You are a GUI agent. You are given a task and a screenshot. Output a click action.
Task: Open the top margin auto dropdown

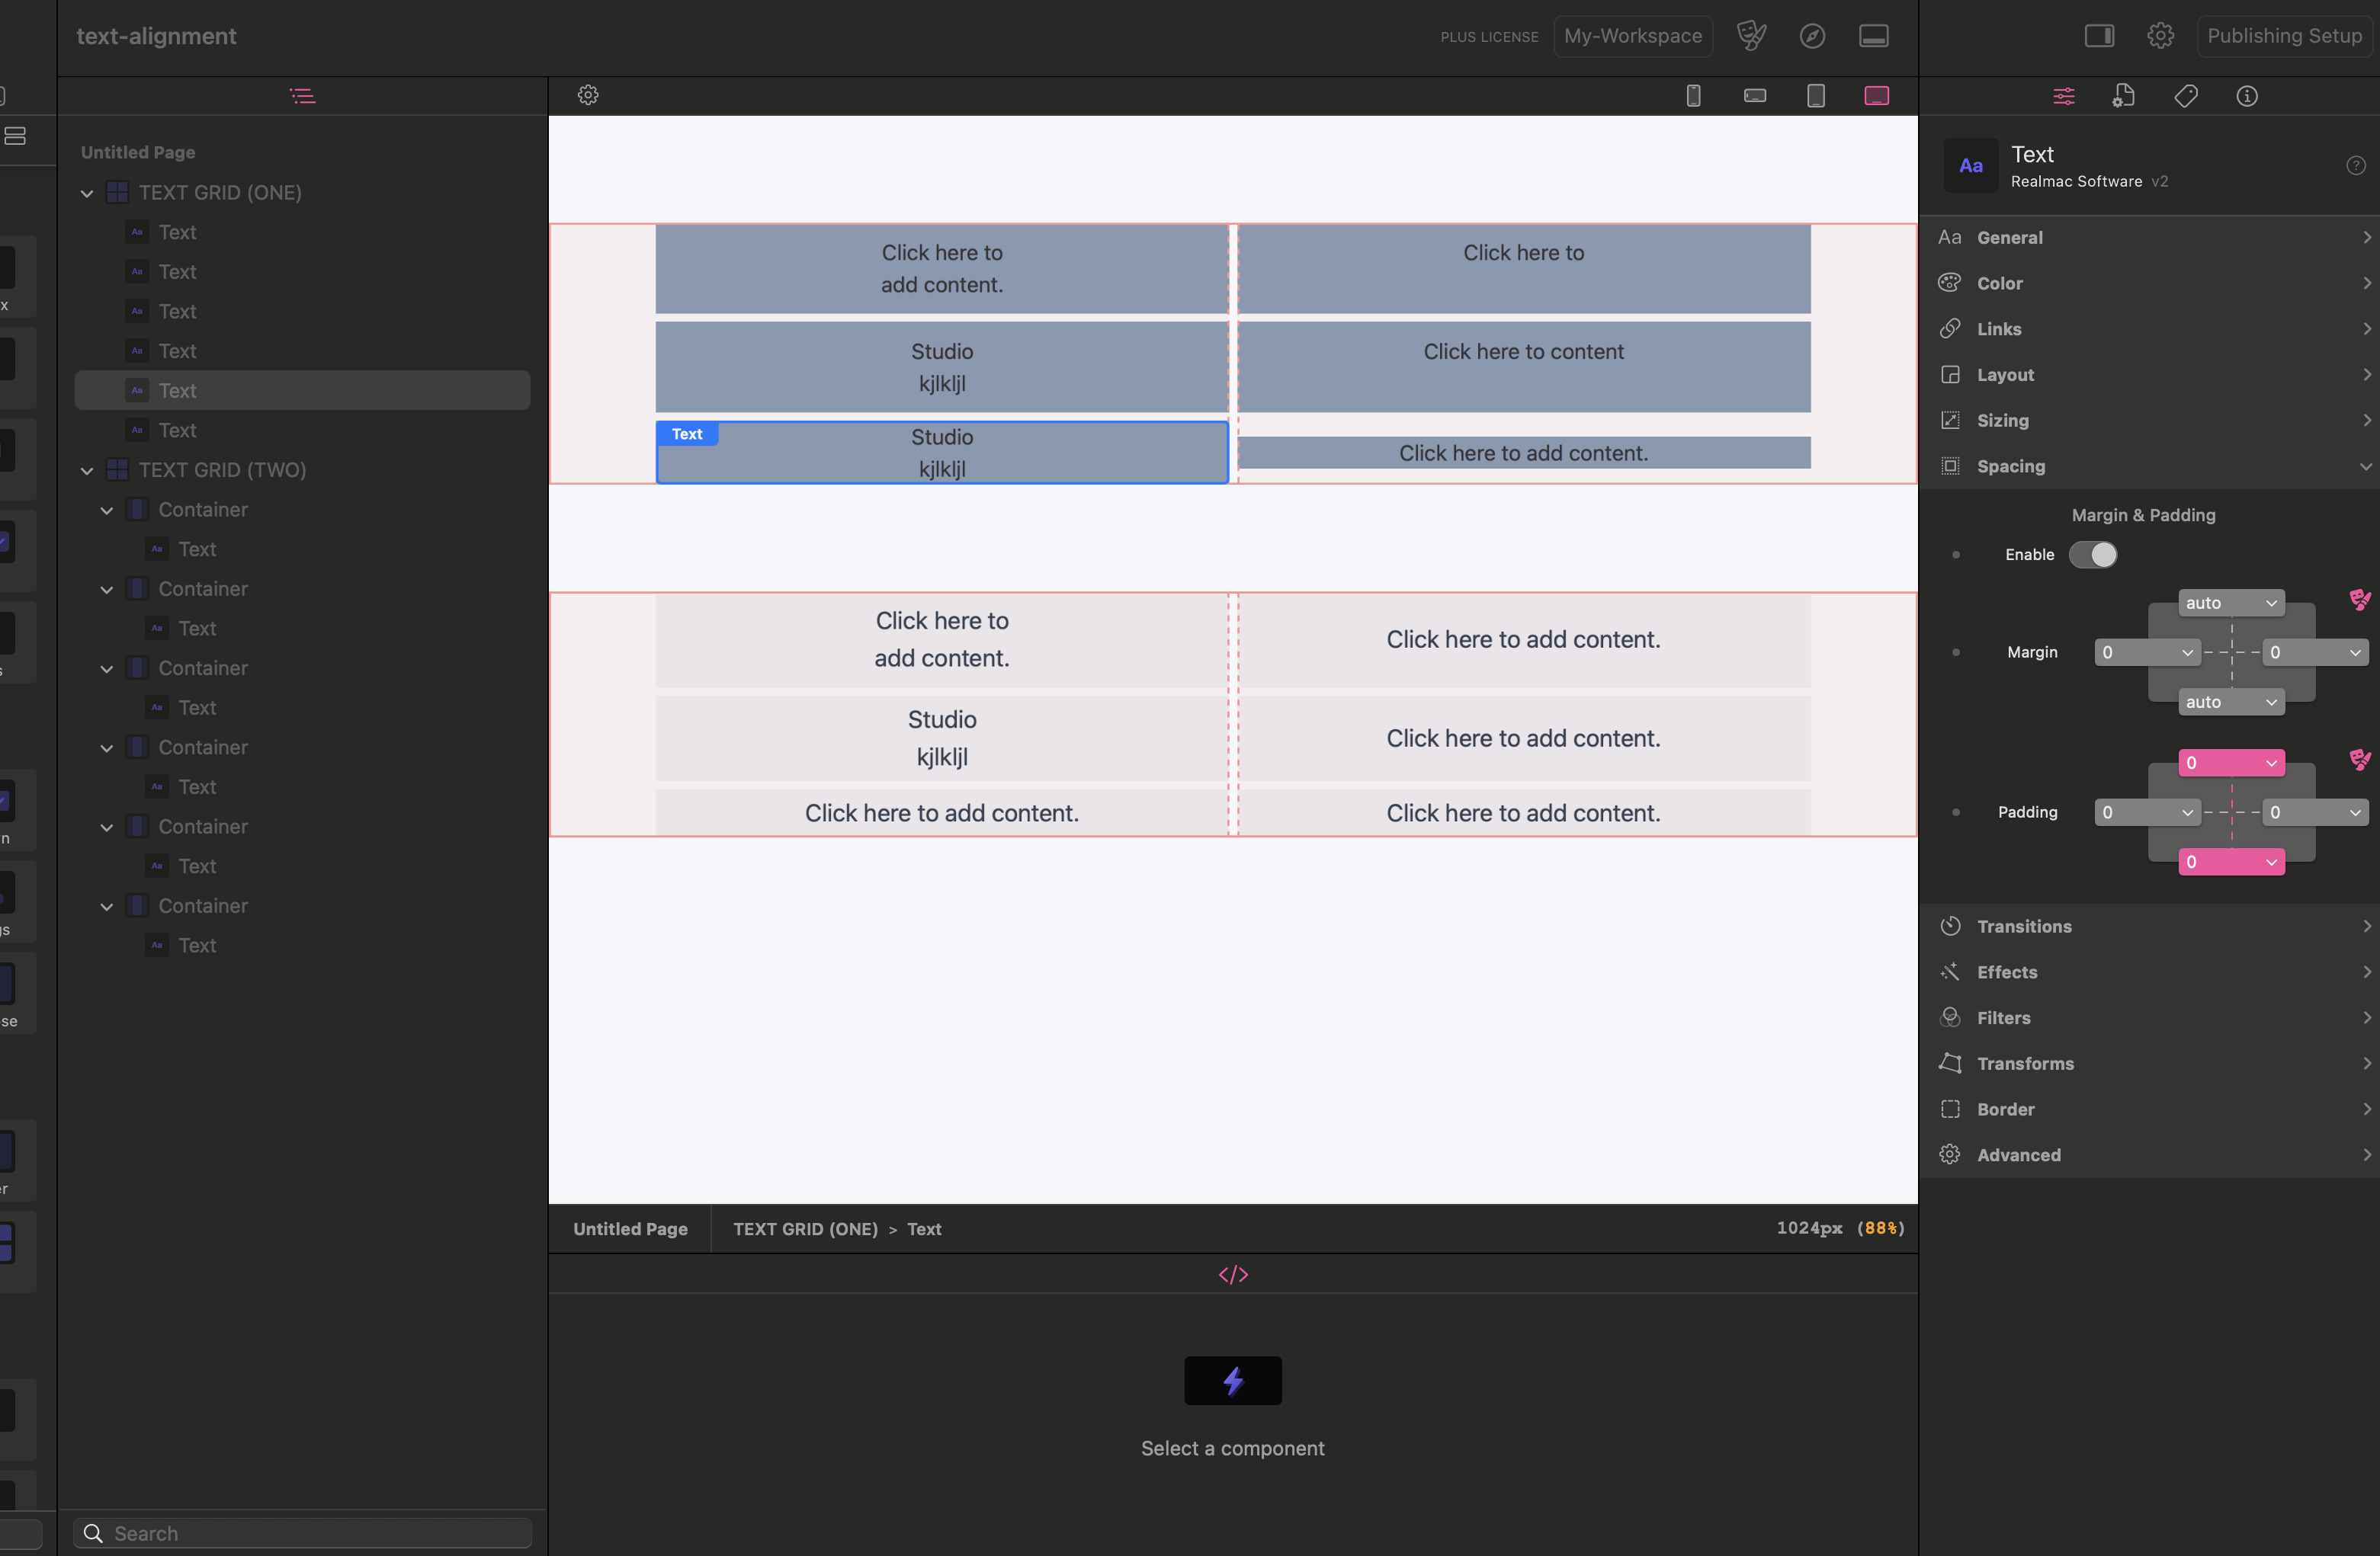(x=2231, y=603)
